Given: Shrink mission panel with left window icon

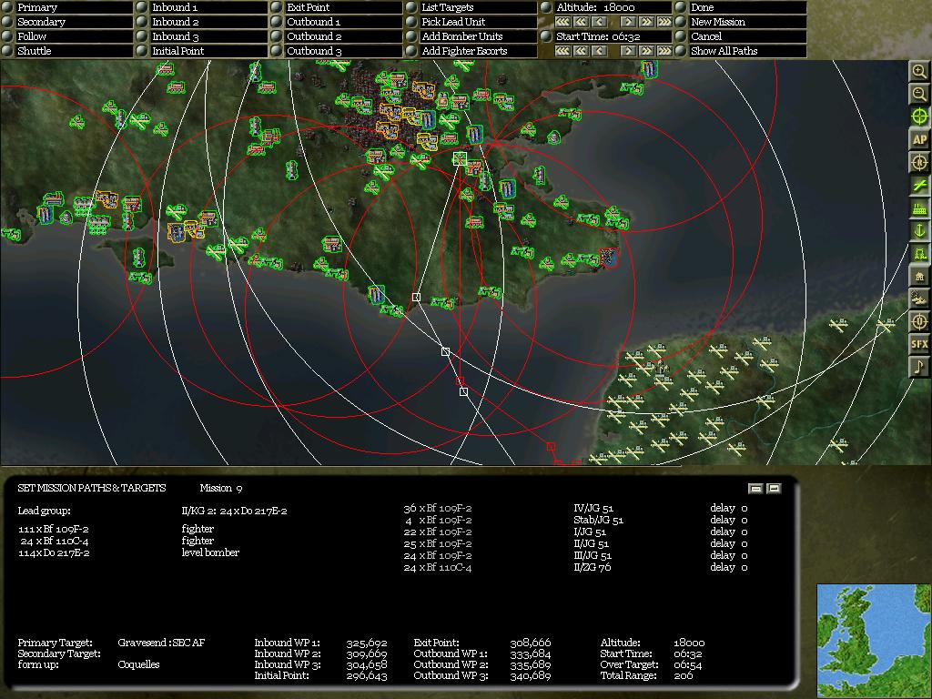Looking at the screenshot, I should (x=755, y=489).
